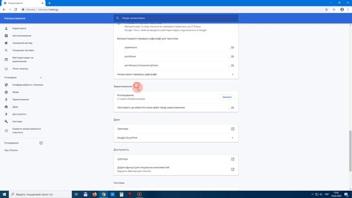352x198 pixels.
Task: Open the notification center icon
Action: (346, 194)
